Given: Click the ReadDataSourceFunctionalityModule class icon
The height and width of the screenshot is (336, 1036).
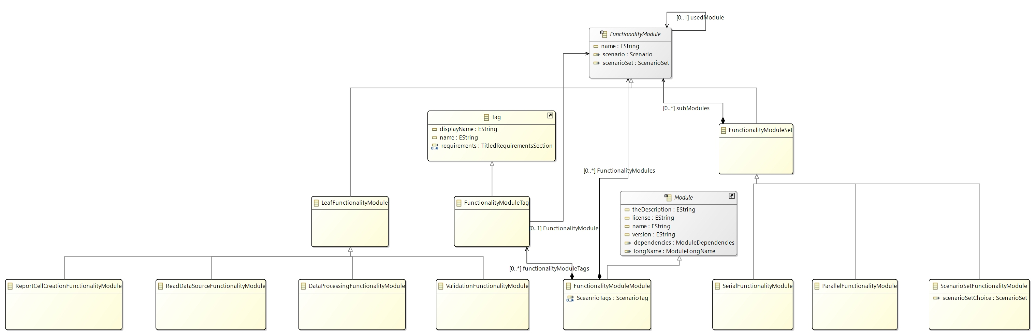Looking at the screenshot, I should pos(160,287).
